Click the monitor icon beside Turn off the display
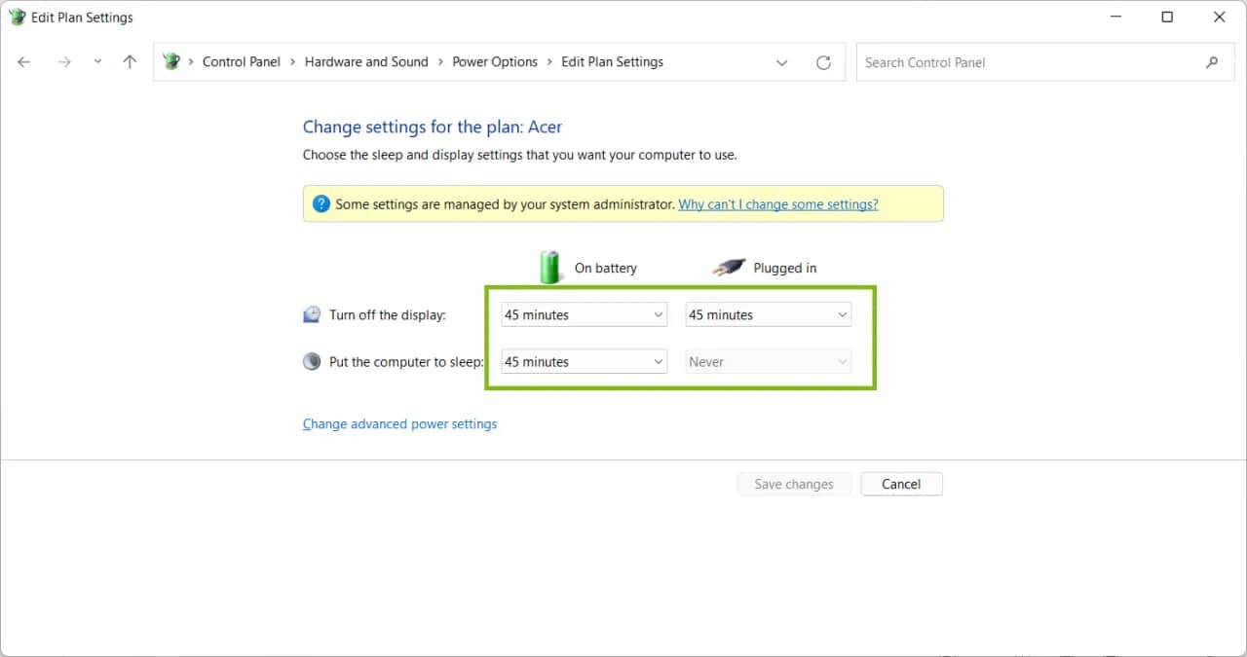The image size is (1247, 657). [x=312, y=313]
